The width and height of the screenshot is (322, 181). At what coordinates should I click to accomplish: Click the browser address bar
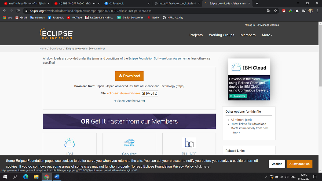(107, 11)
